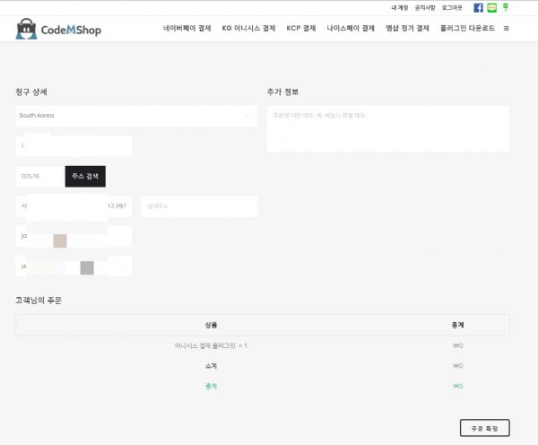Open 네이버페이 결제 menu

coord(187,28)
